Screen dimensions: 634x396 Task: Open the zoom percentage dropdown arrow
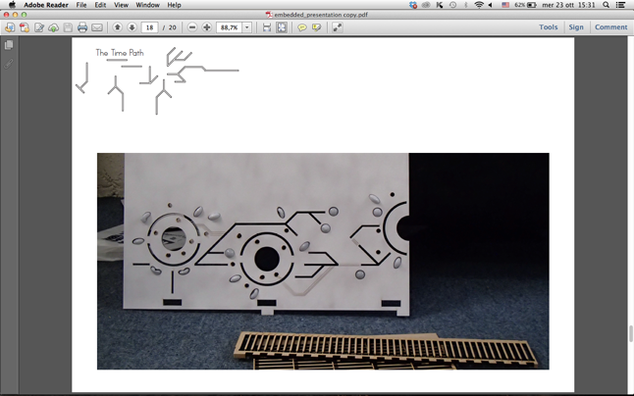coord(247,27)
